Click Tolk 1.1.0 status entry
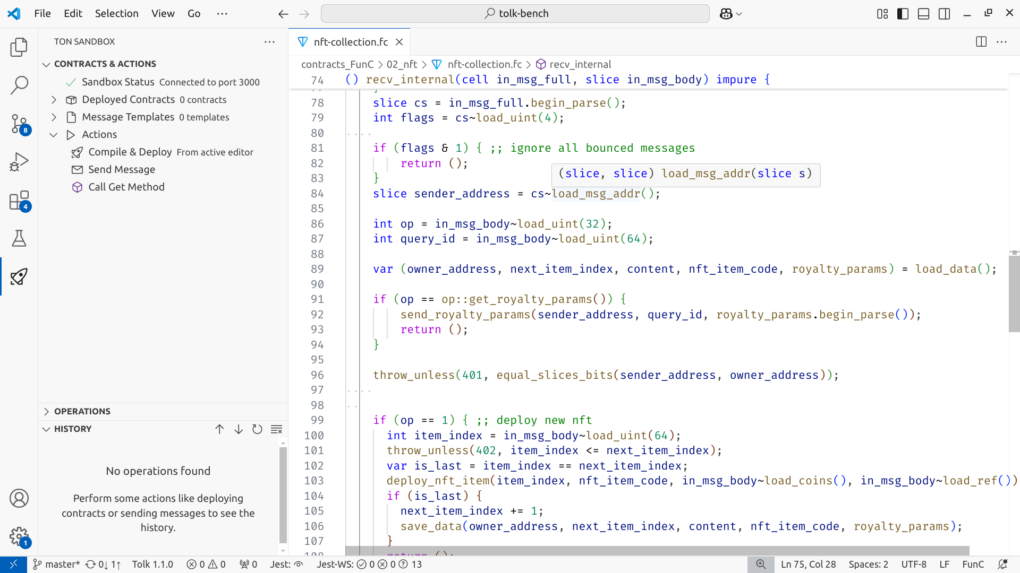The width and height of the screenshot is (1020, 573). coord(152,565)
